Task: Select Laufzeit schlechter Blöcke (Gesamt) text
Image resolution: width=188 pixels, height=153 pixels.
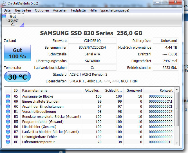Action: coord(50,132)
